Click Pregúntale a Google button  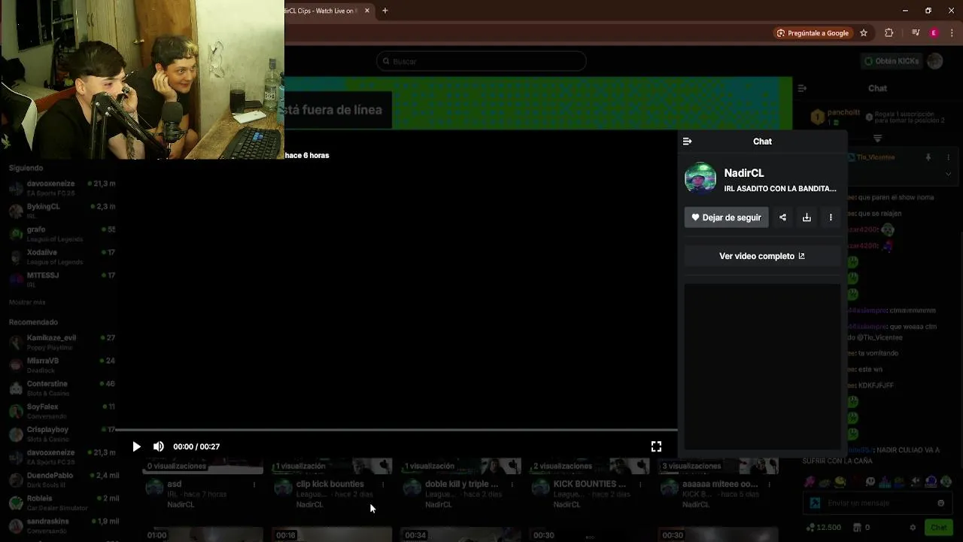tap(813, 33)
